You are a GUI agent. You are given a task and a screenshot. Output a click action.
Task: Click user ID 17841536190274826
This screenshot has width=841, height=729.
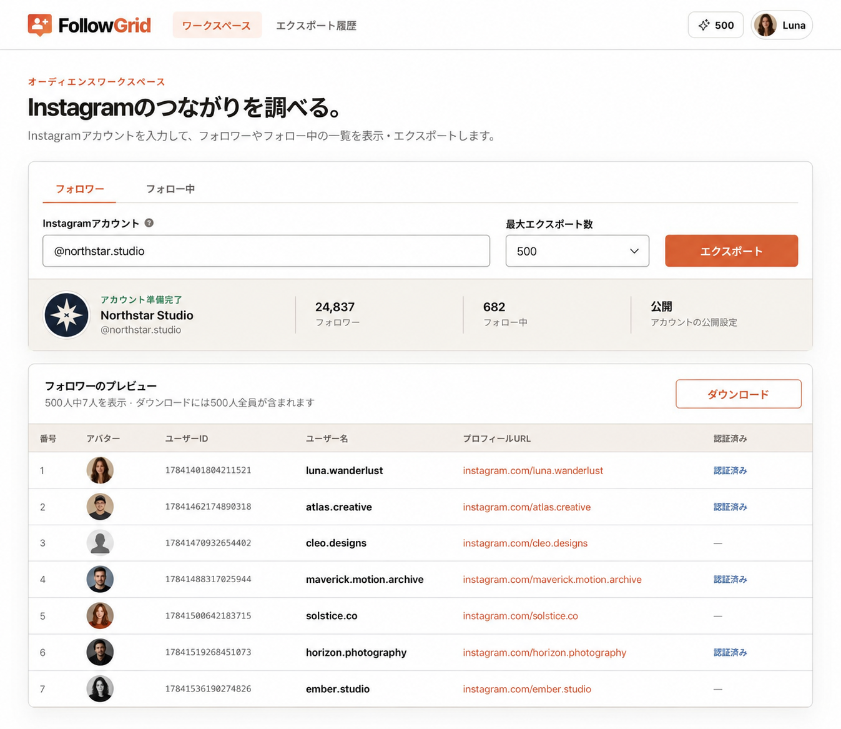pyautogui.click(x=208, y=689)
